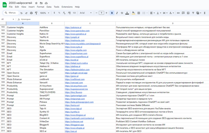The width and height of the screenshot is (209, 133).
Task: Toggle Bold formatting
Action: (112, 13)
